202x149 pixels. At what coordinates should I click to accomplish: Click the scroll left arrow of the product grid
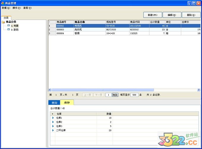50,90
